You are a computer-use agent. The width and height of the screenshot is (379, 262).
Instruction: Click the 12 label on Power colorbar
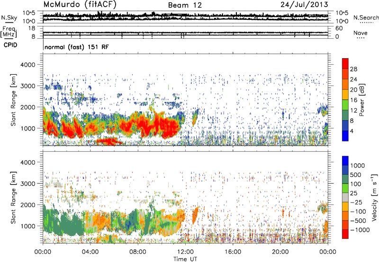[353, 111]
